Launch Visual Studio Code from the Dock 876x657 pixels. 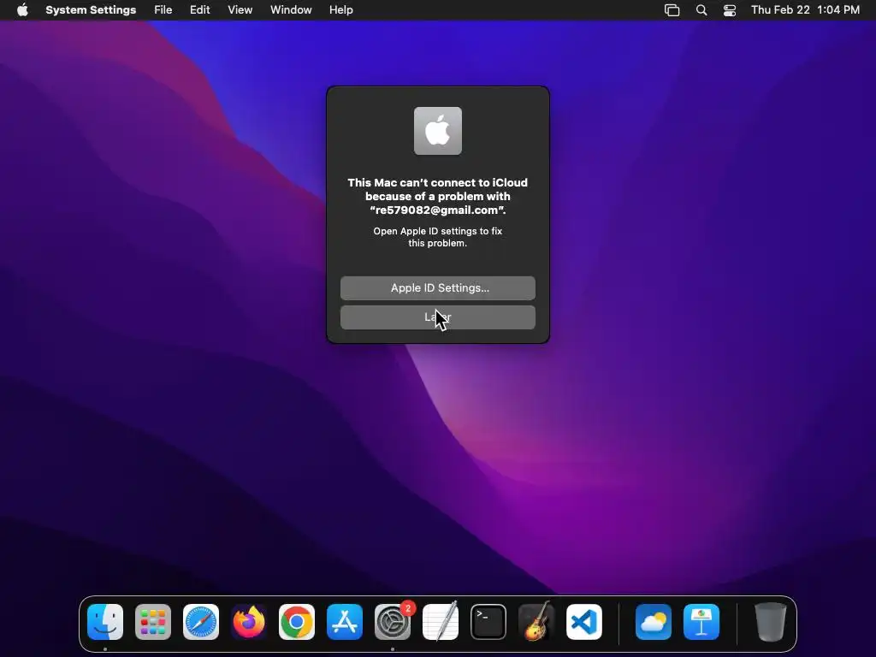[584, 622]
